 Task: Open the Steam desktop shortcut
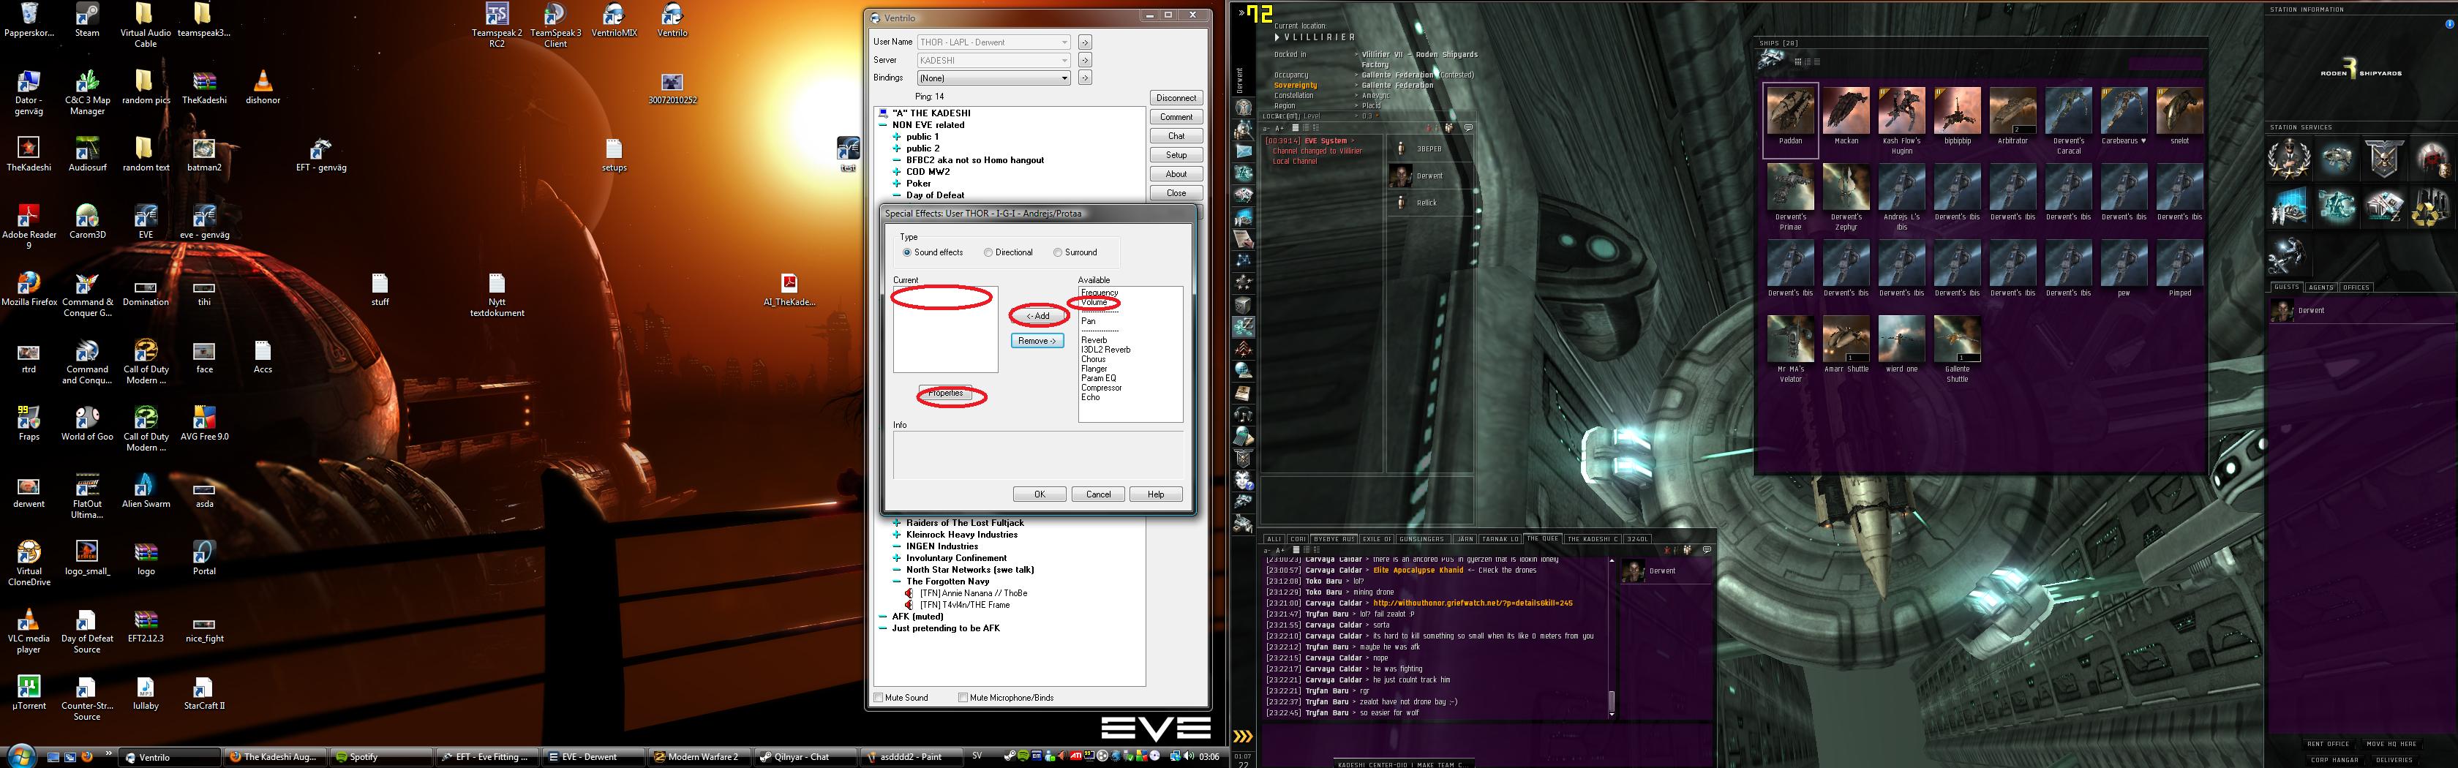click(x=87, y=20)
